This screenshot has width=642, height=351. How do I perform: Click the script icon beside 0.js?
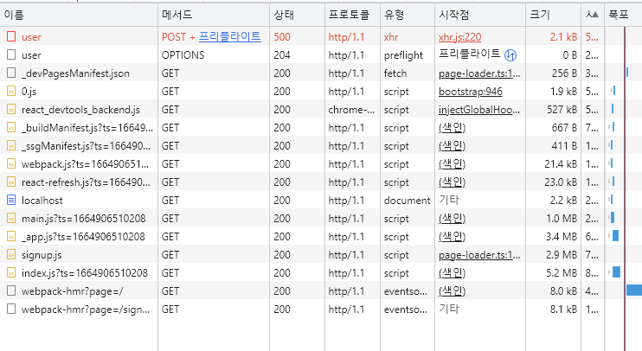[x=11, y=92]
